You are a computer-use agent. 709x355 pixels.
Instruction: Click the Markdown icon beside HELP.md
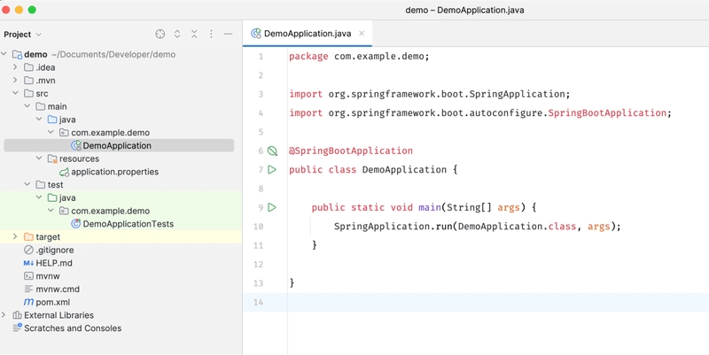click(x=28, y=263)
